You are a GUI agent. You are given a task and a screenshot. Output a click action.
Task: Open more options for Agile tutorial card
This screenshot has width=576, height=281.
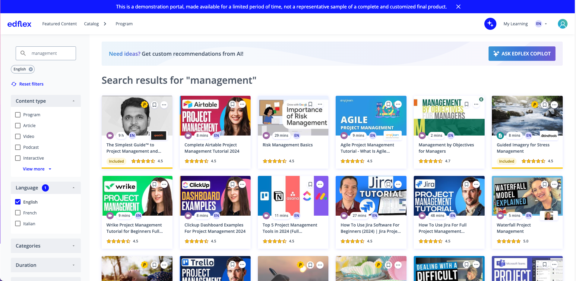tap(398, 104)
